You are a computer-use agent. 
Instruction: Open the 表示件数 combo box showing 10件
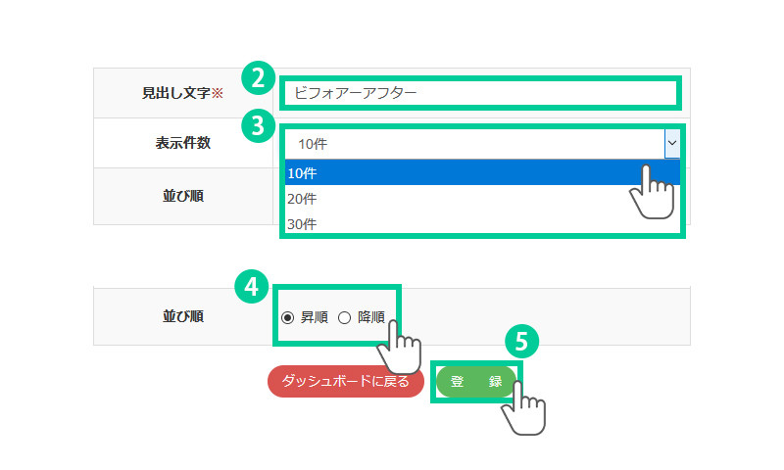coord(473,143)
